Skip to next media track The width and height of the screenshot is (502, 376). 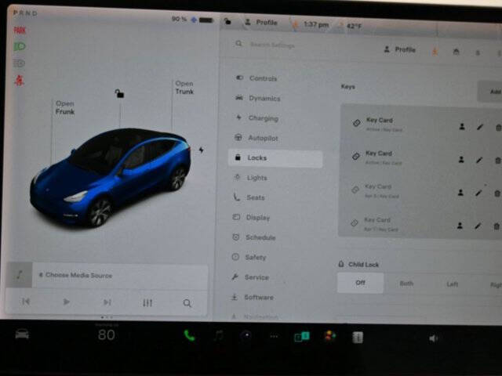[x=107, y=302]
